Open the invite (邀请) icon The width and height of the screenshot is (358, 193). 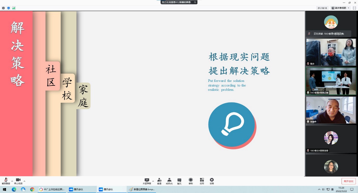click(x=159, y=181)
